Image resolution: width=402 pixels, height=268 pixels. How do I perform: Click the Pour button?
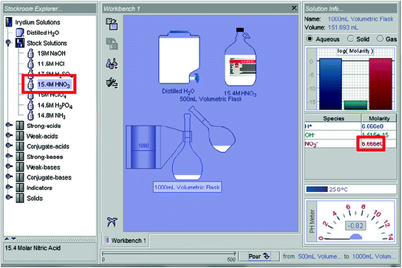click(x=259, y=256)
